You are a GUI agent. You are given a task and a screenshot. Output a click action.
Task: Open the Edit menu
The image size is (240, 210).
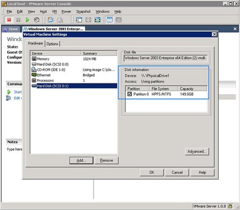(20, 12)
